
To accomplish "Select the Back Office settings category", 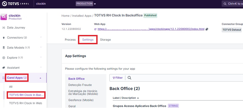I will point(76,79).
